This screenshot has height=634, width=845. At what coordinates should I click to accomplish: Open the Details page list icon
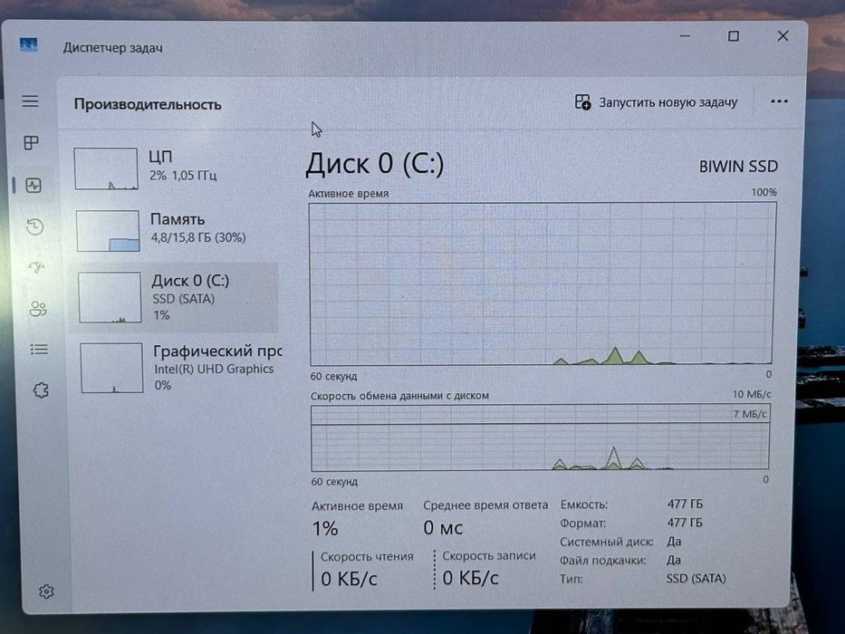[x=39, y=350]
